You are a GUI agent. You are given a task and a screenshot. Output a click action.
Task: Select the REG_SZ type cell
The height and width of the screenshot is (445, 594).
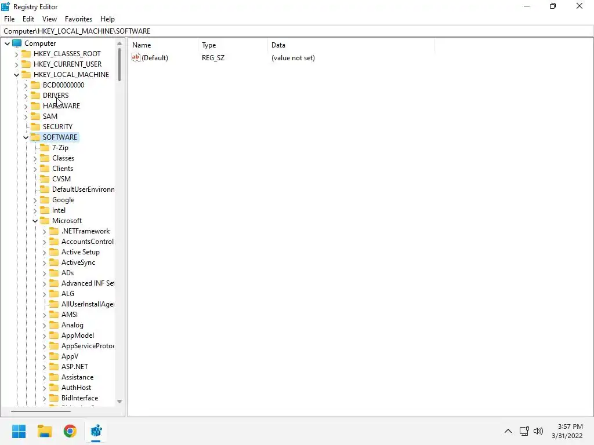pos(213,58)
